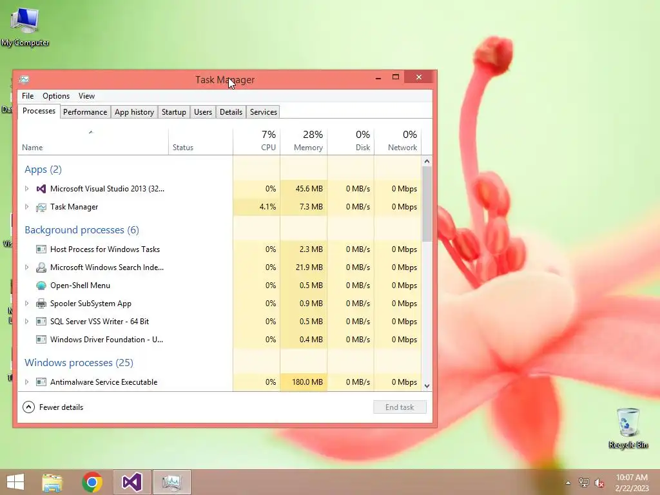
Task: Click the Task Manager taskbar button
Action: click(171, 482)
